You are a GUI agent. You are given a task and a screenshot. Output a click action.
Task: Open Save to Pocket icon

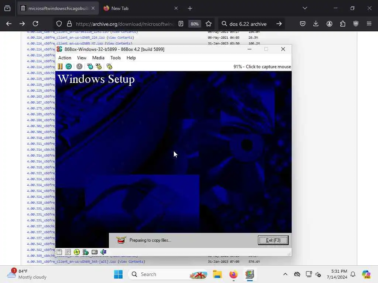pyautogui.click(x=303, y=24)
